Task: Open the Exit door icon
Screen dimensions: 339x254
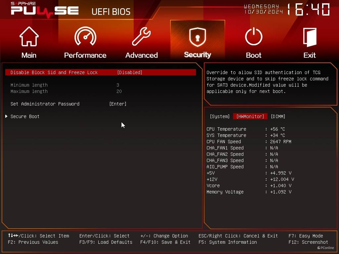Action: tap(310, 37)
